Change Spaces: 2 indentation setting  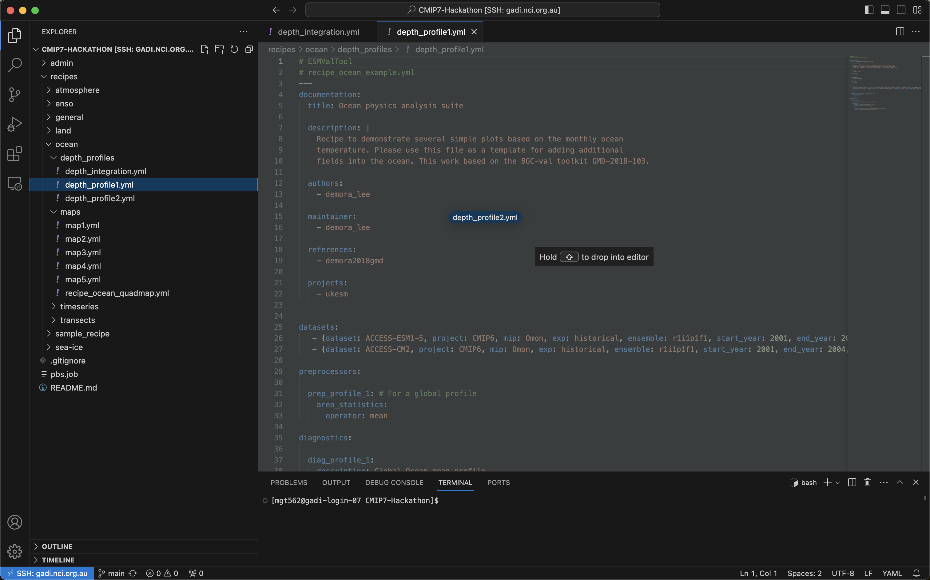pos(804,574)
